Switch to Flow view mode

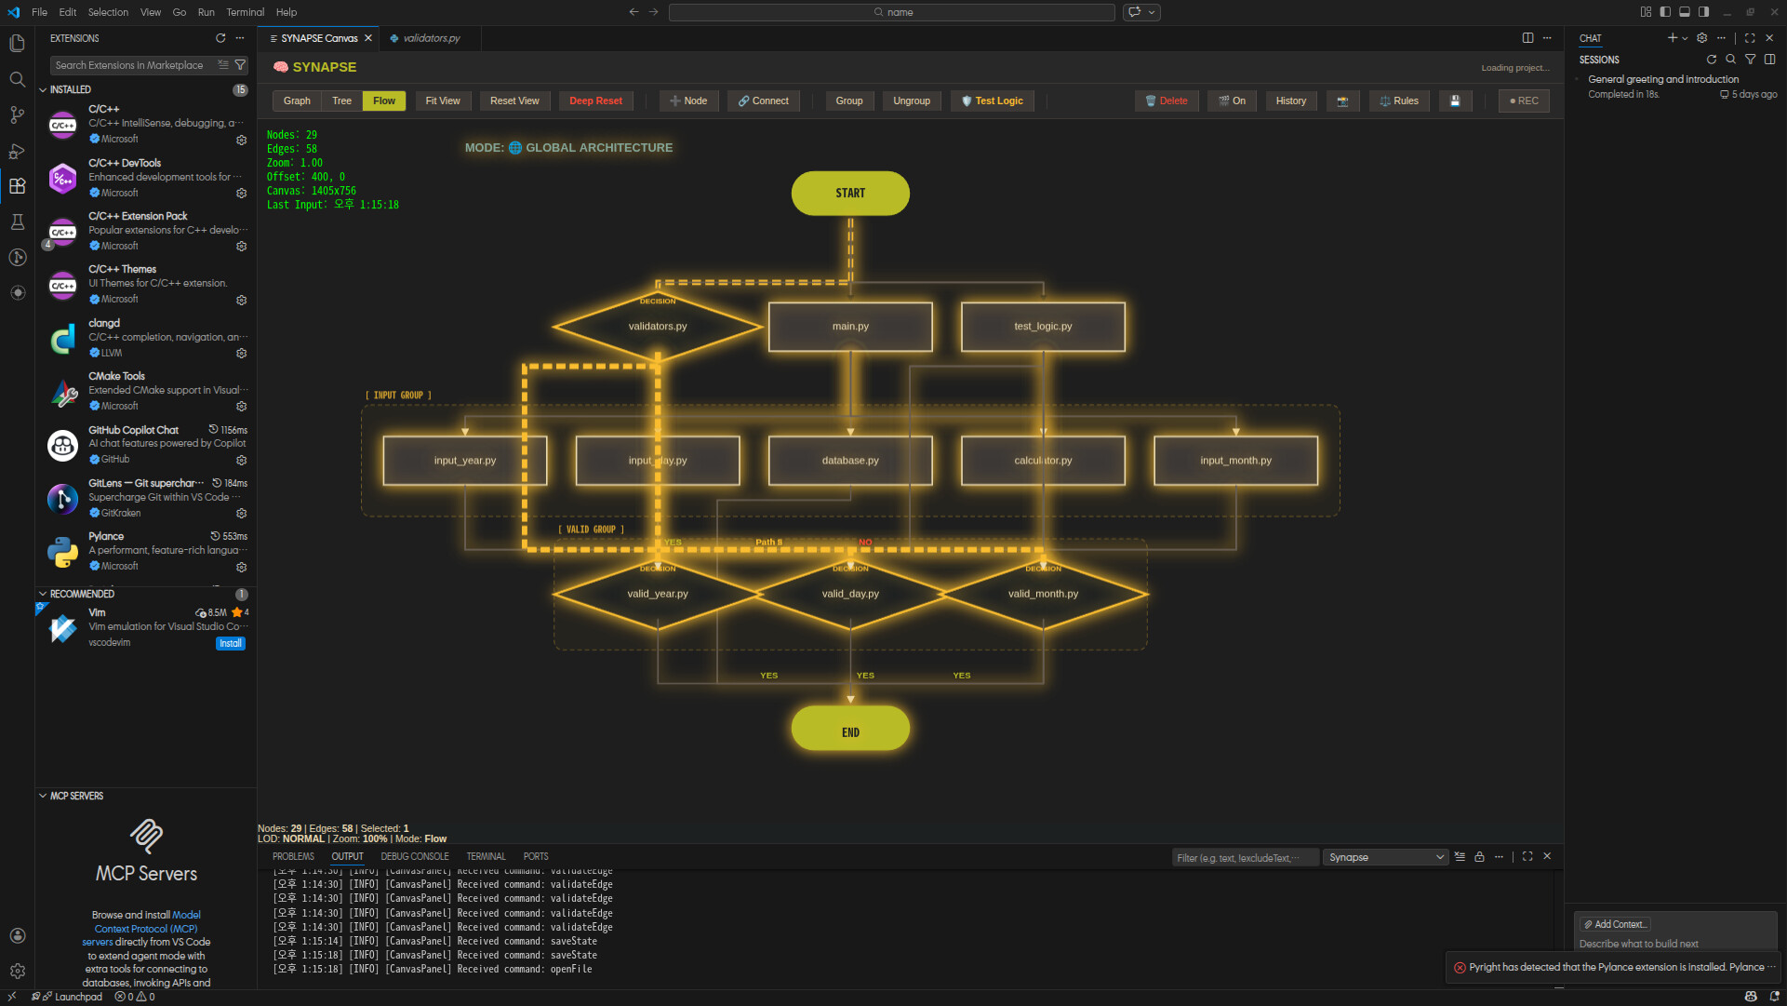[x=383, y=101]
